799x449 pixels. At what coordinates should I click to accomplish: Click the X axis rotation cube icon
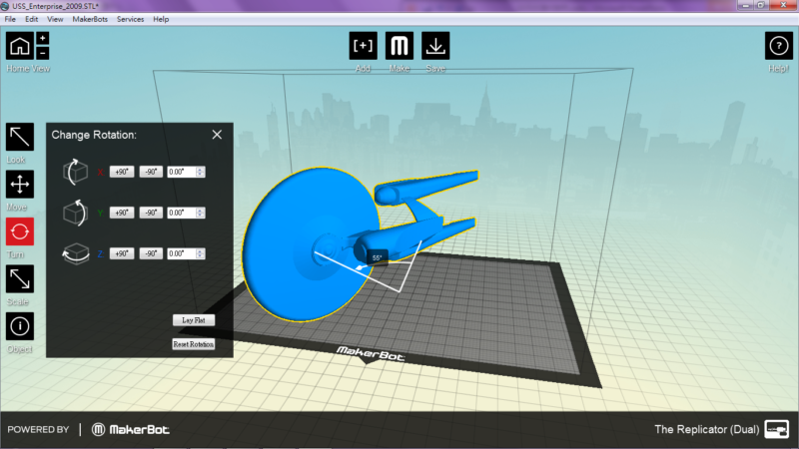pos(76,172)
